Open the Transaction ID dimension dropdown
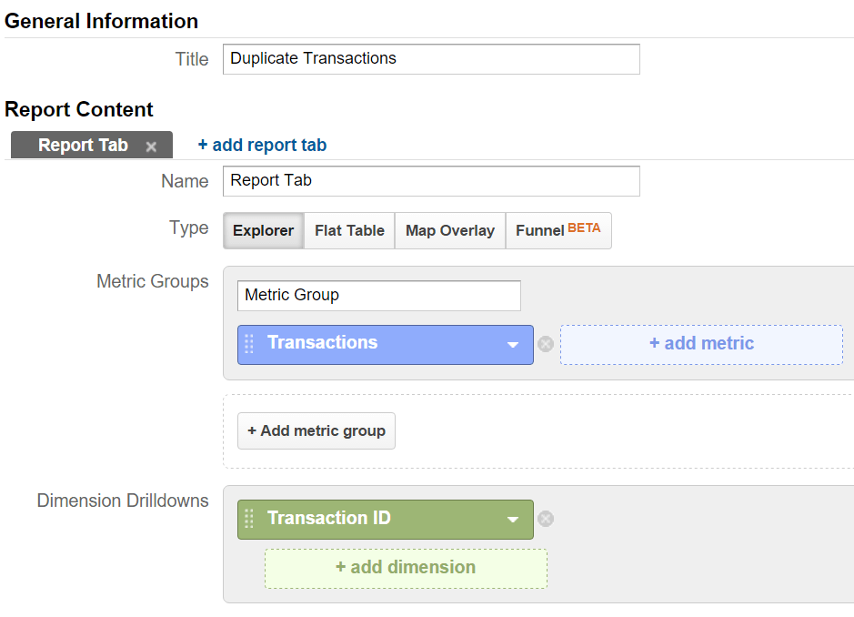Image resolution: width=854 pixels, height=617 pixels. (x=514, y=518)
